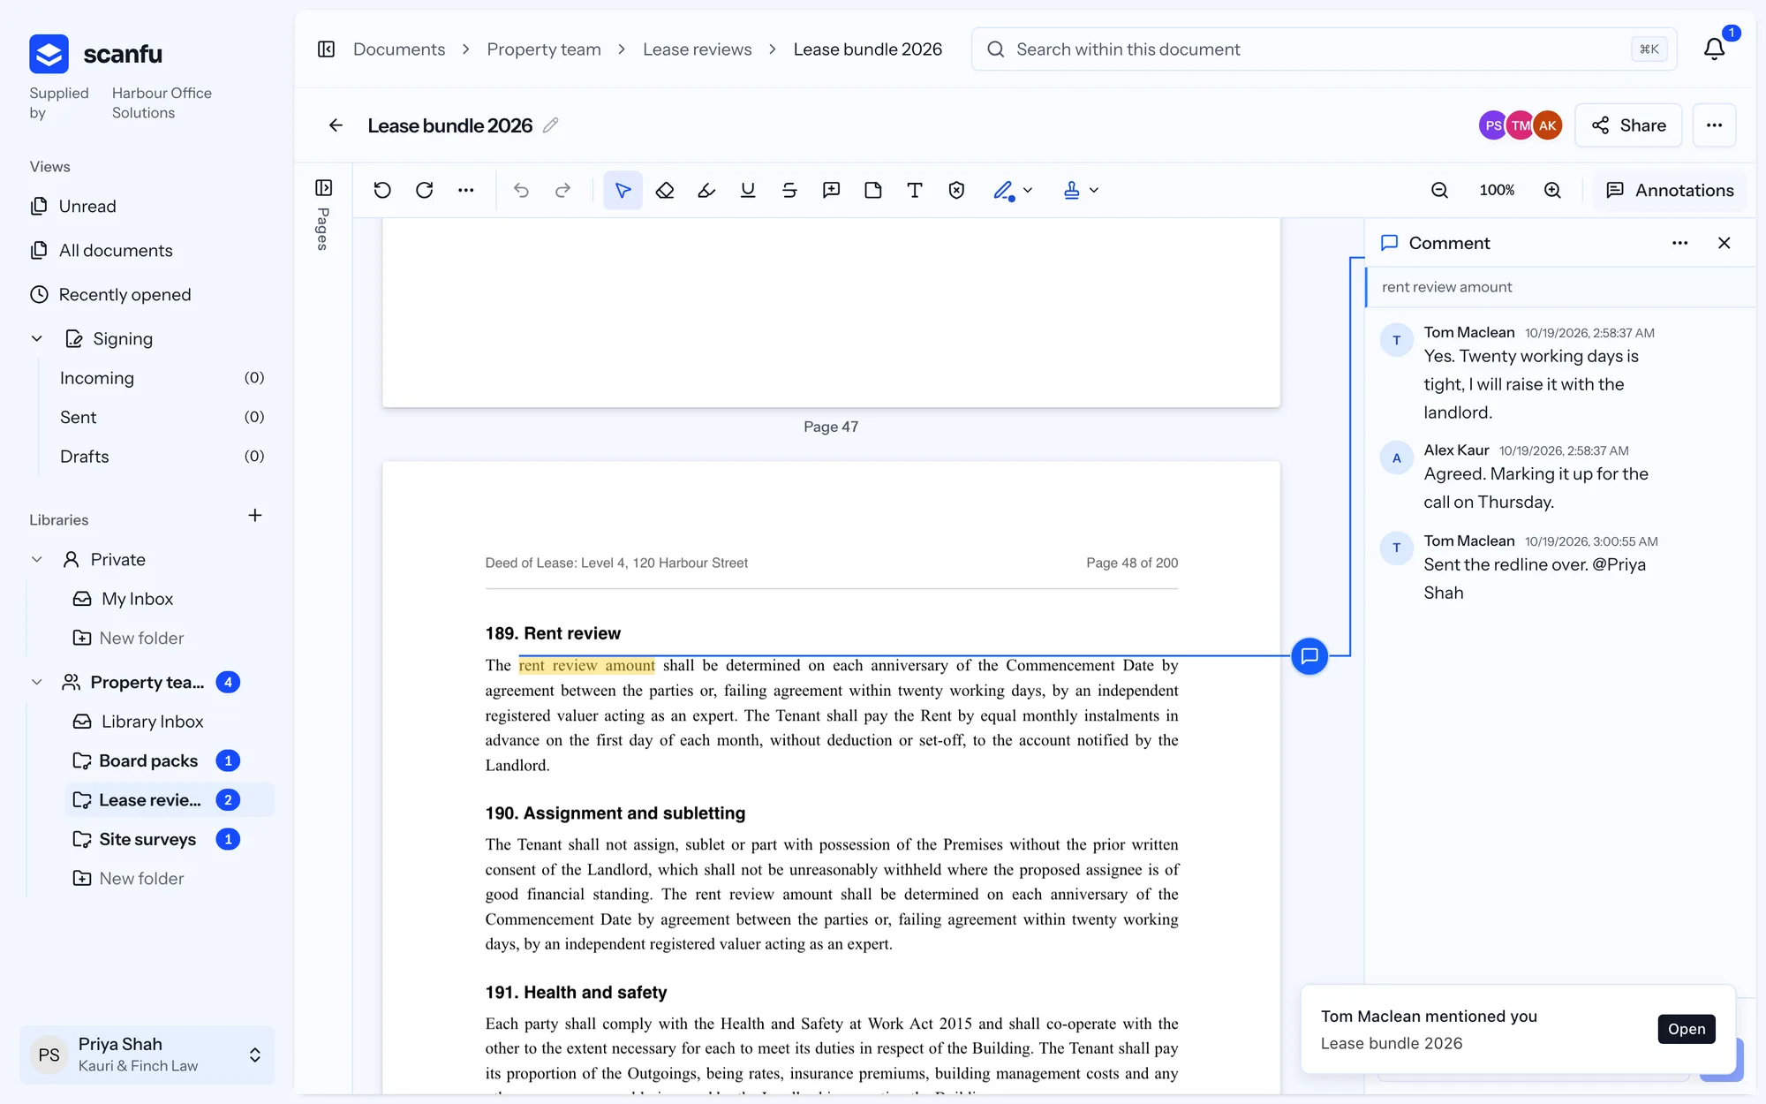The width and height of the screenshot is (1766, 1104).
Task: Select the pointer cursor tool
Action: (623, 190)
